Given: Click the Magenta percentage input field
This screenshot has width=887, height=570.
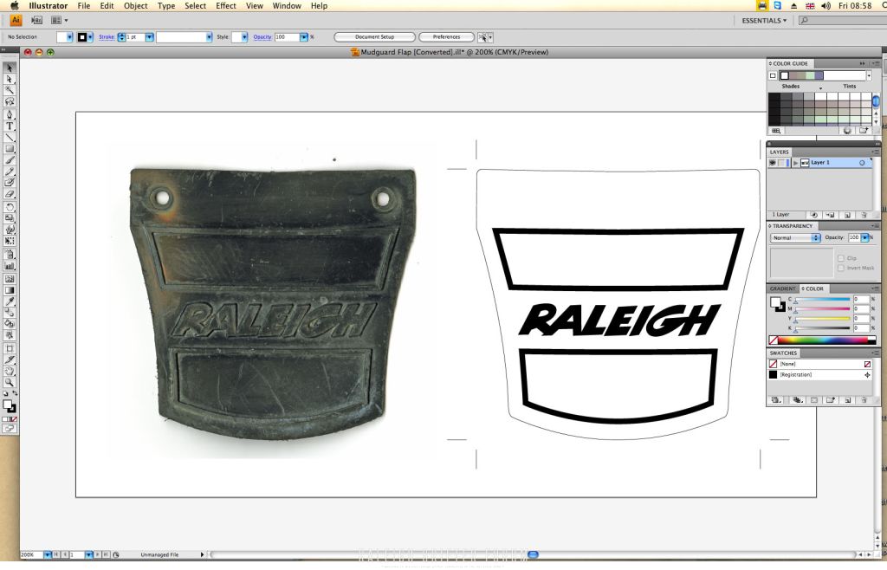Looking at the screenshot, I should 861,308.
